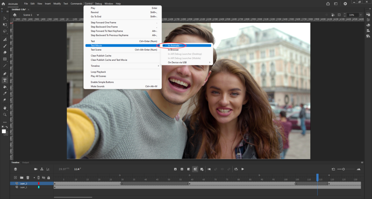The width and height of the screenshot is (372, 199).
Task: Choose "In Browser" from the submenu
Action: click(x=173, y=50)
